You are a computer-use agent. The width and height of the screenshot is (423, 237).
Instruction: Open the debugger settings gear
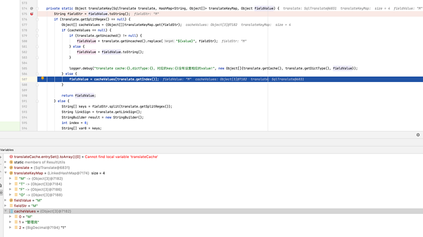(x=418, y=135)
